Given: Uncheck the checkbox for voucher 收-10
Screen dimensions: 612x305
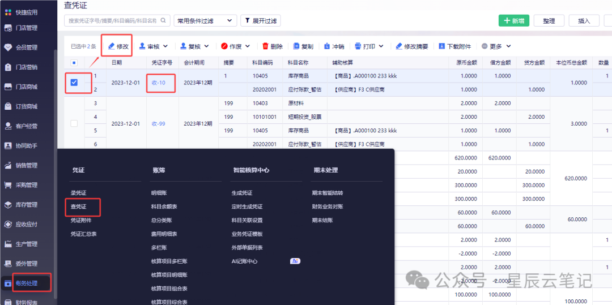Looking at the screenshot, I should tap(74, 83).
